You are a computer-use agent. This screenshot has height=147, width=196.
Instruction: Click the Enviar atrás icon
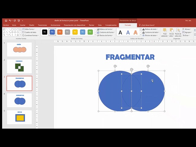[x=171, y=32]
